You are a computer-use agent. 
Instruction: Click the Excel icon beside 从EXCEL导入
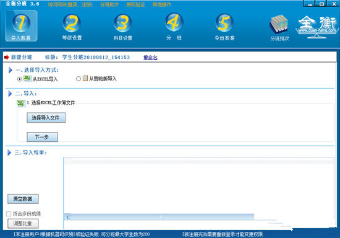point(28,78)
